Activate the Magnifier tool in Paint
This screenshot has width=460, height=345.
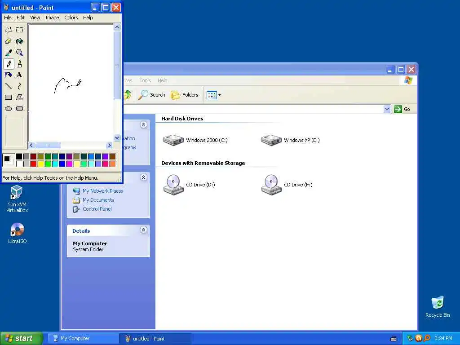[20, 53]
